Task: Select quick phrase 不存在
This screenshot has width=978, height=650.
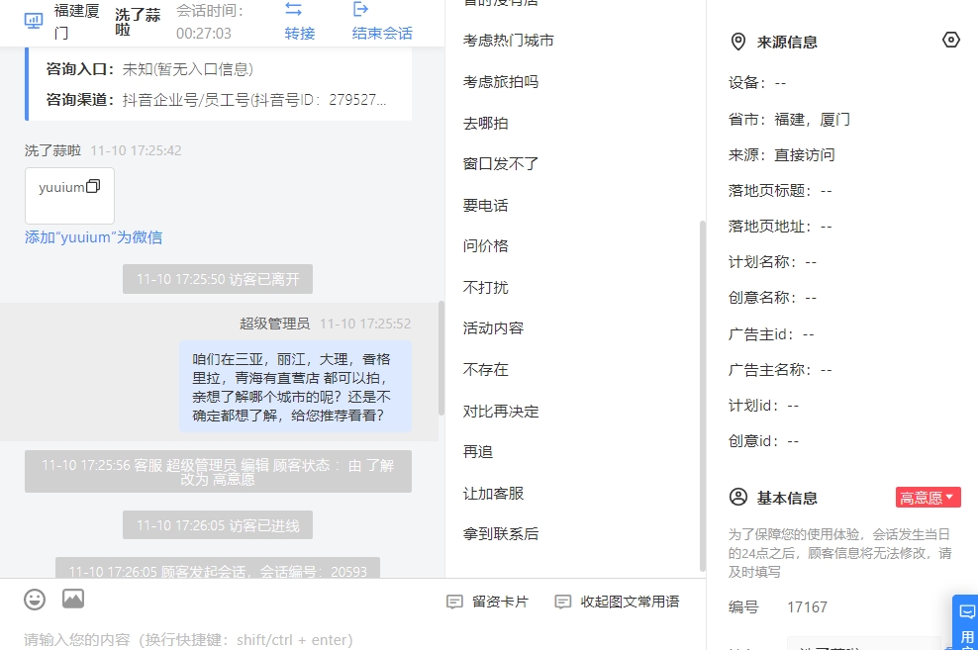Action: tap(486, 370)
